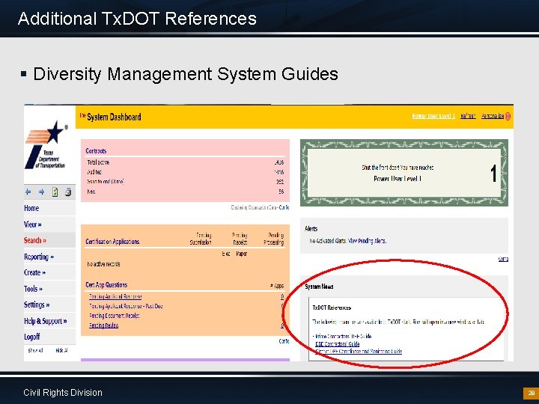Image resolution: width=539 pixels, height=404 pixels.
Task: Open the Prime Contractors' DBE Guide link
Action: click(x=343, y=337)
